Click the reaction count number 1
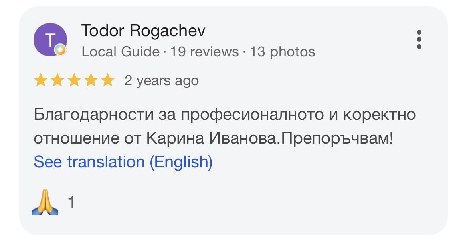467x243 pixels. 71,202
